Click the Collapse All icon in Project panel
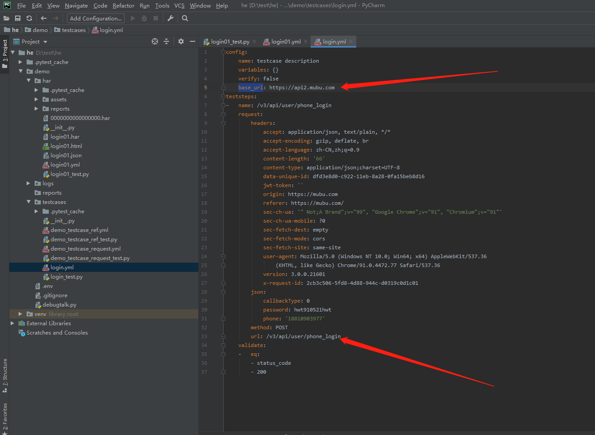Screen dimensions: 595x435 click(x=166, y=41)
